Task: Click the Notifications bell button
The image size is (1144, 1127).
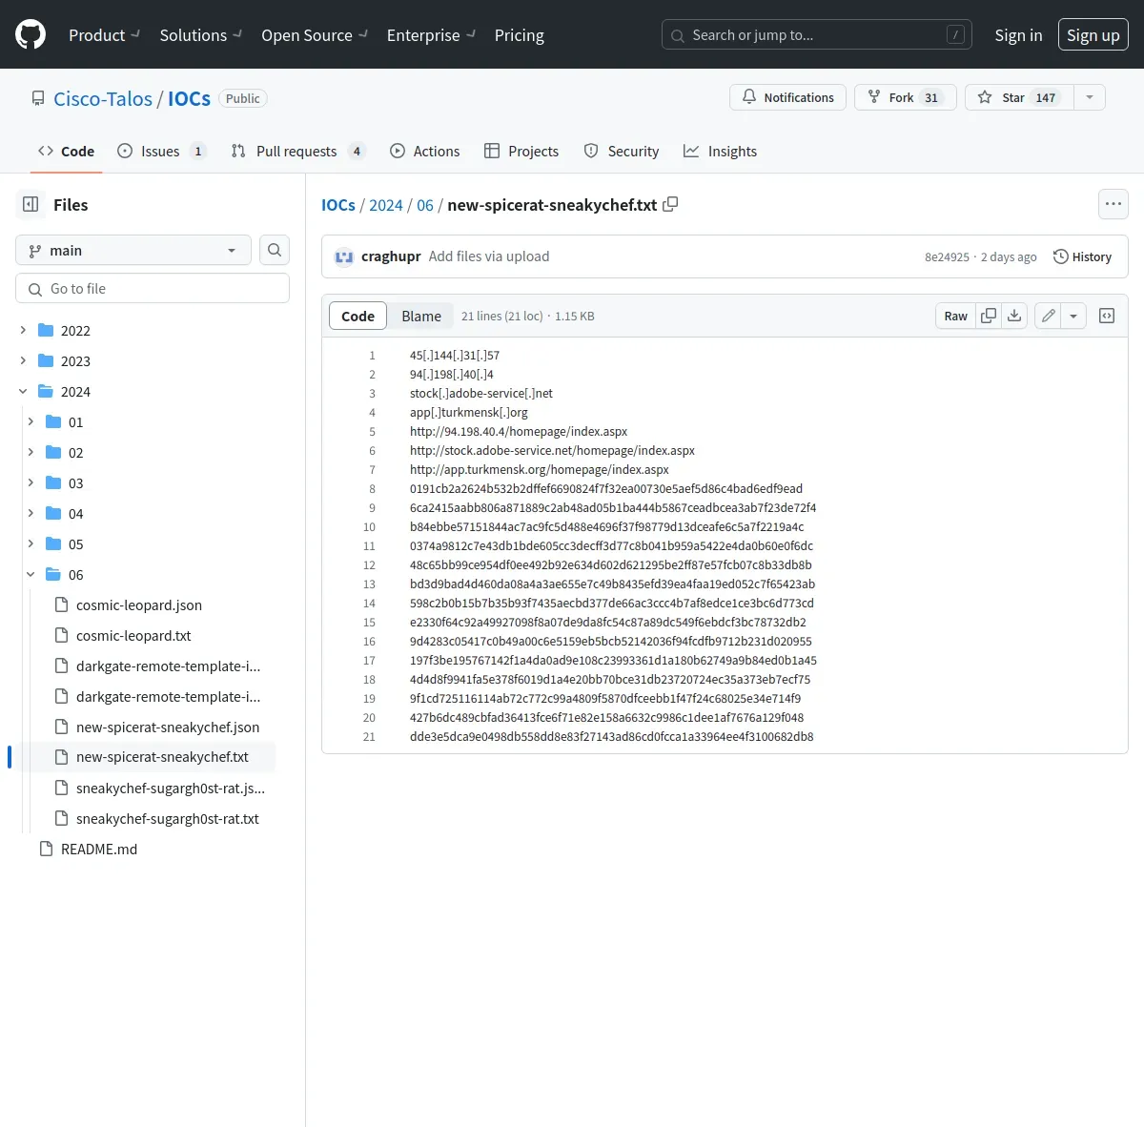Action: [x=787, y=97]
